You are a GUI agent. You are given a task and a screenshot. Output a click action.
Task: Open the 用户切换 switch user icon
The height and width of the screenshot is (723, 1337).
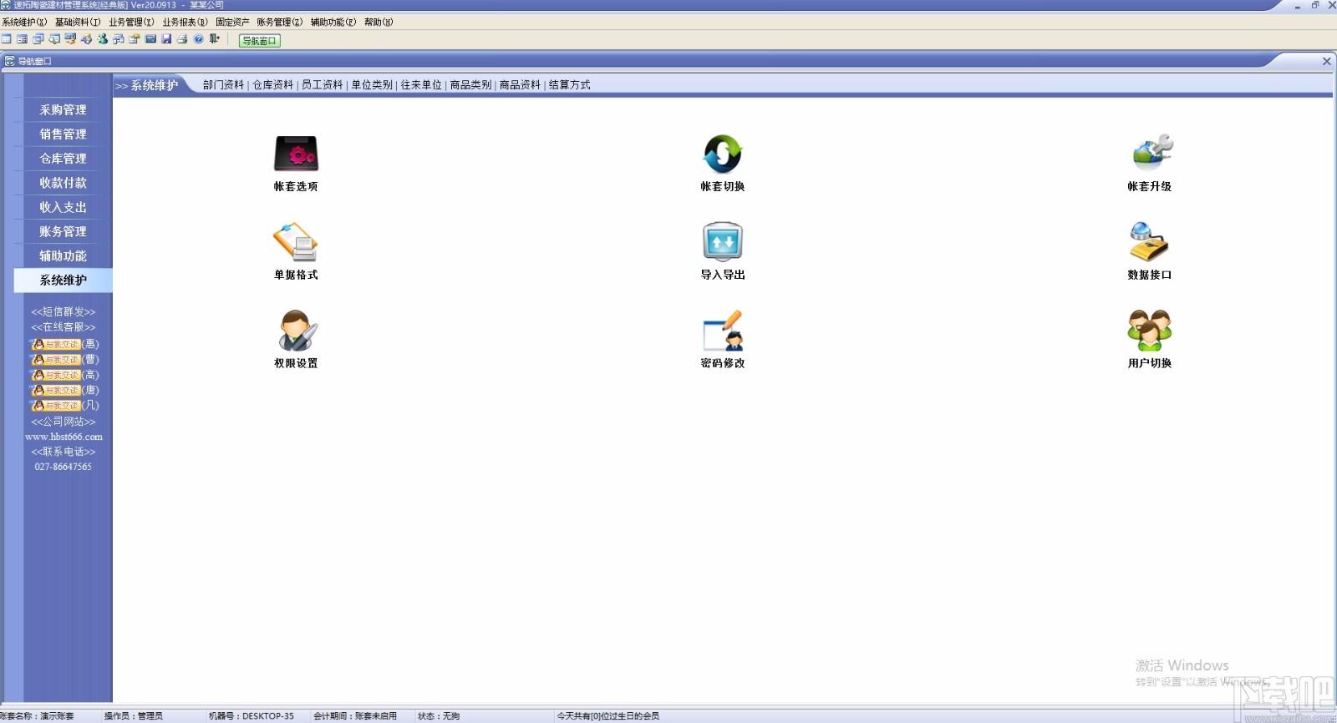coord(1150,331)
